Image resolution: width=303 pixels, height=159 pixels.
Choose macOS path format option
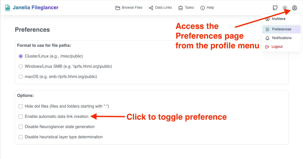(21, 77)
